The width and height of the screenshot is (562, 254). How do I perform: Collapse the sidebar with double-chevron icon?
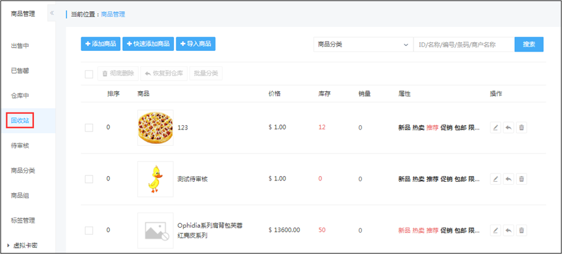pos(52,13)
